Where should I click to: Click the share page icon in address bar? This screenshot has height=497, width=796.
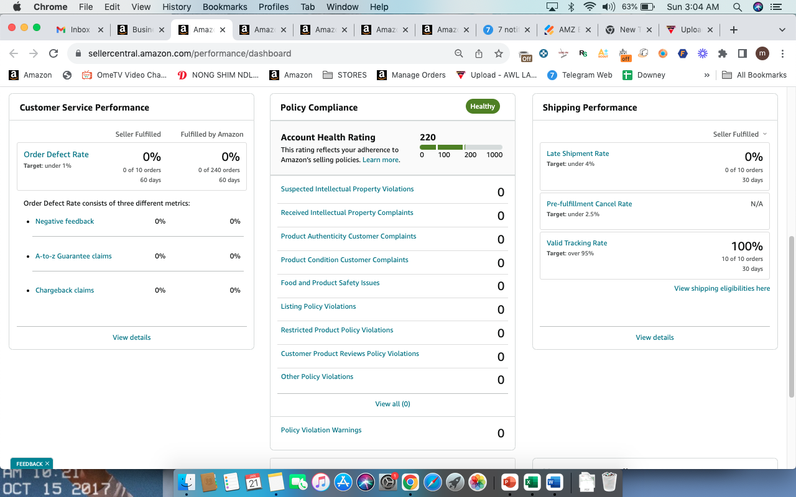tap(479, 53)
